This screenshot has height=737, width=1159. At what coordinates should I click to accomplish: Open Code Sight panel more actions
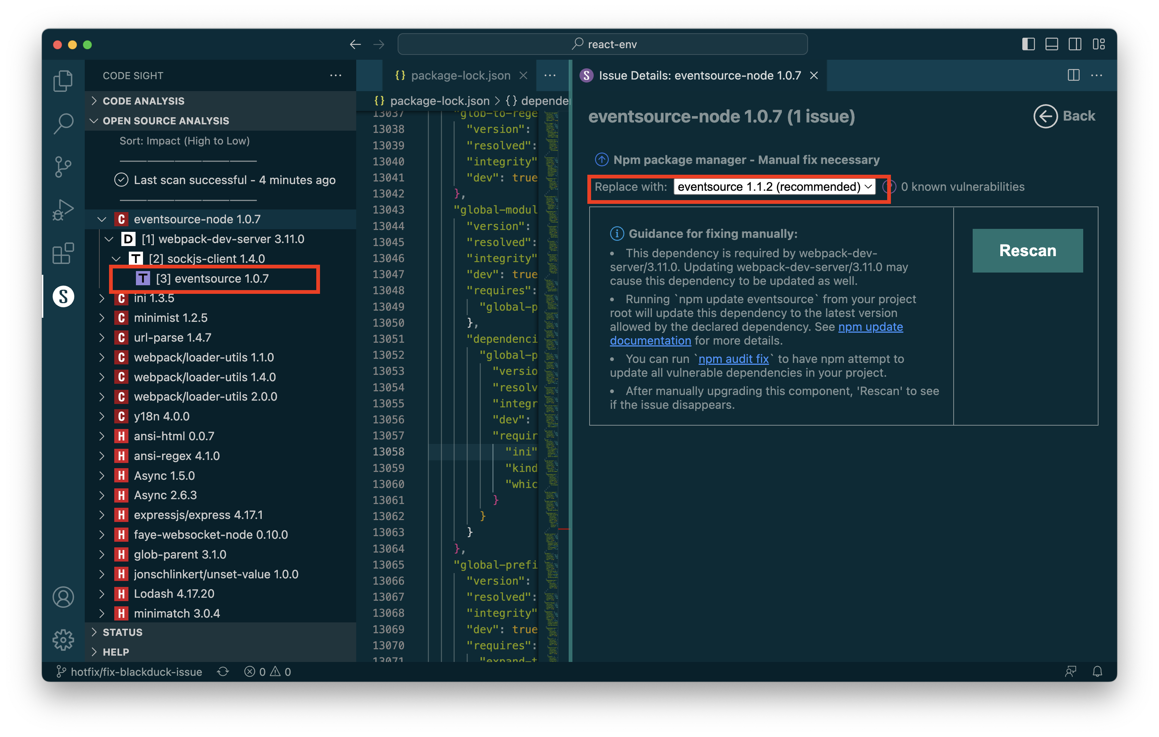[335, 75]
